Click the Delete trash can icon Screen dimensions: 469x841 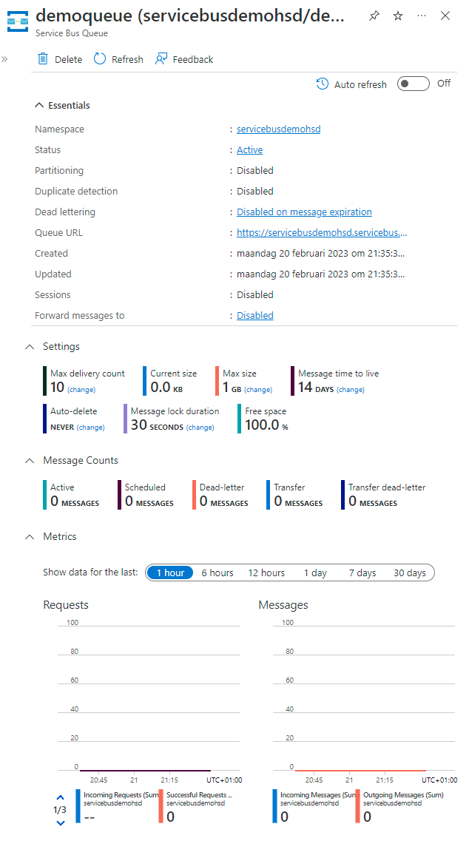tap(43, 59)
